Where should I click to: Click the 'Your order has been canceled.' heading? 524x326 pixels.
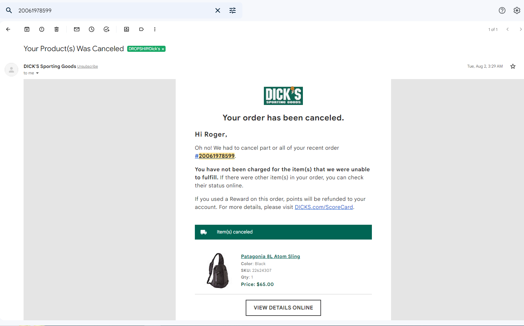(x=283, y=118)
